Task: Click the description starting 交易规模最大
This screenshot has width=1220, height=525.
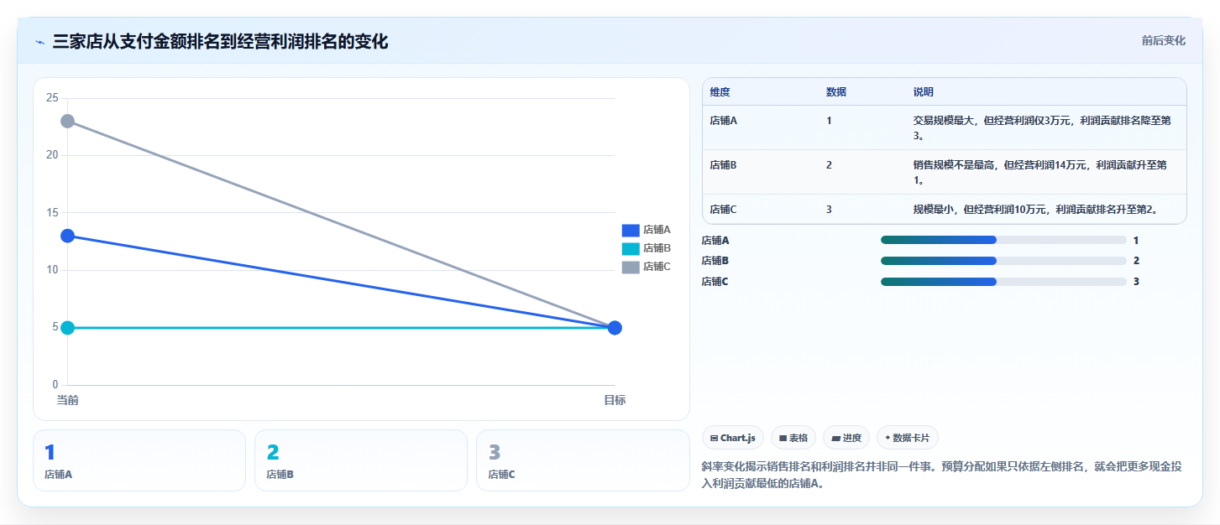Action: [x=1043, y=127]
